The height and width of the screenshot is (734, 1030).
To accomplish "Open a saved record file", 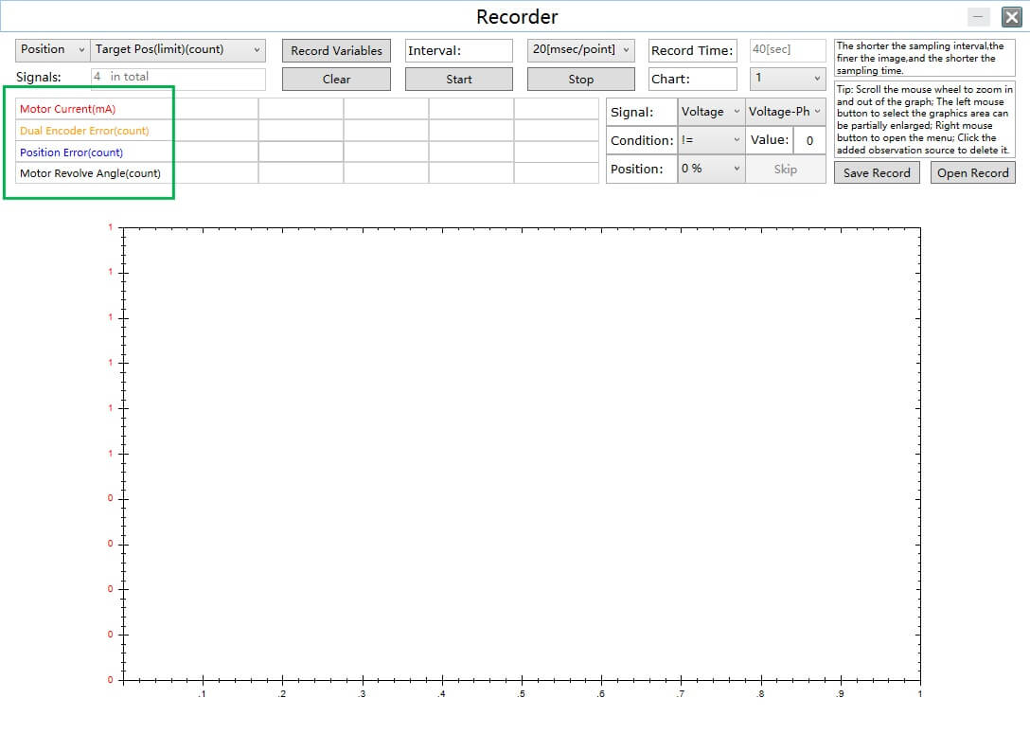I will tap(972, 173).
